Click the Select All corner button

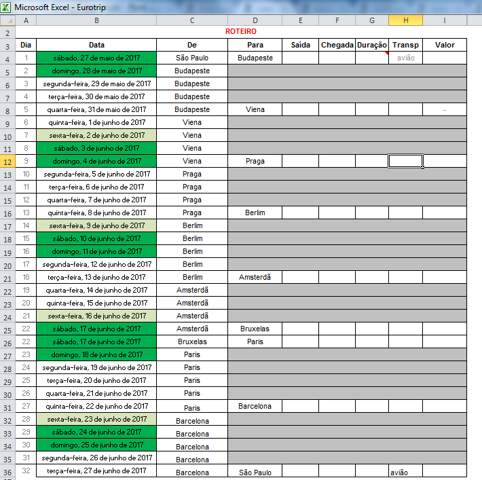(7, 20)
